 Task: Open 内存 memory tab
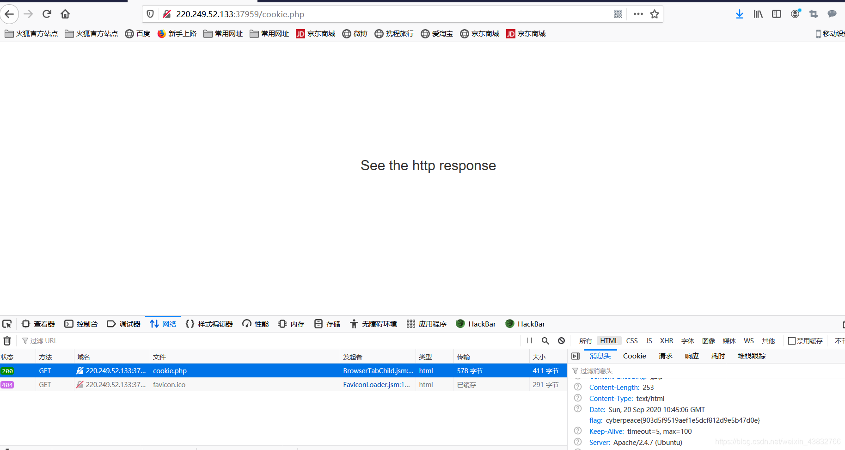pos(291,324)
